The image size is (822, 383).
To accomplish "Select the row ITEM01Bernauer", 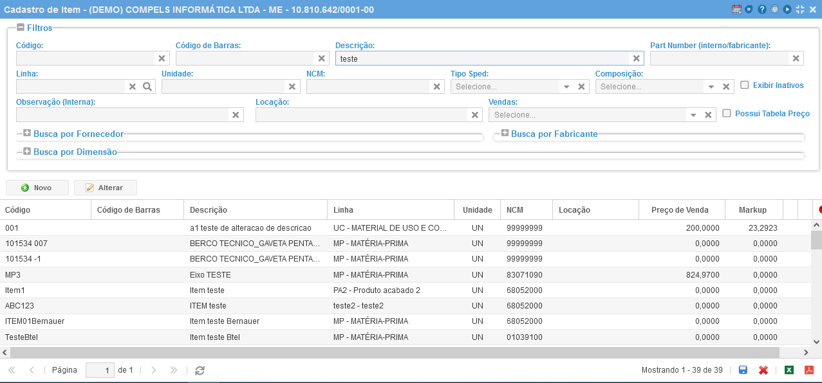I will pos(406,321).
